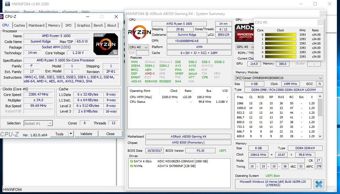The width and height of the screenshot is (340, 194).
Task: Click the Operating System field Windows 10 Home
Action: 273,183
